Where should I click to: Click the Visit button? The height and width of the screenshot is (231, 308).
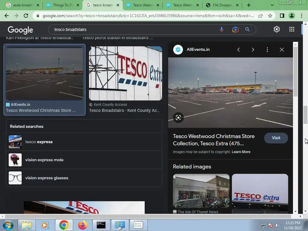276,138
